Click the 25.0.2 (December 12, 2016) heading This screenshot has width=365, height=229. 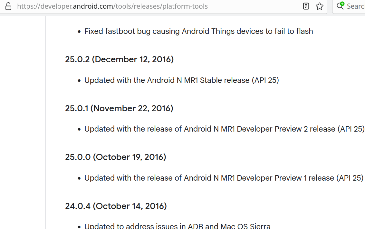click(119, 59)
